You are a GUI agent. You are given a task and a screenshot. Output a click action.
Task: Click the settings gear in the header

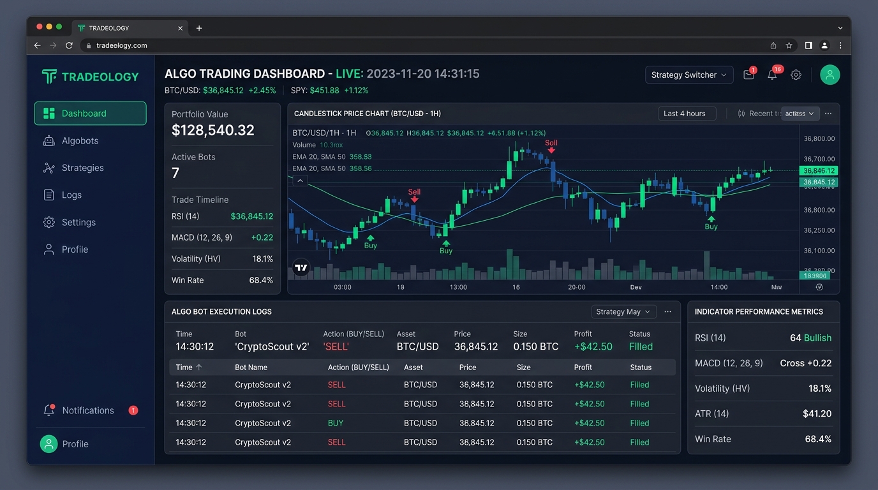tap(796, 75)
